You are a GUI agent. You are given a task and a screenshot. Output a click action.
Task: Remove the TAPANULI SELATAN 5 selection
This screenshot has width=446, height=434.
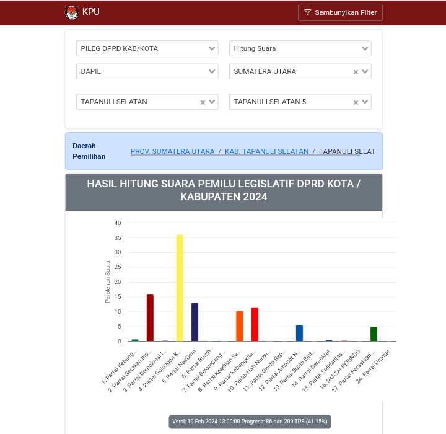point(356,102)
